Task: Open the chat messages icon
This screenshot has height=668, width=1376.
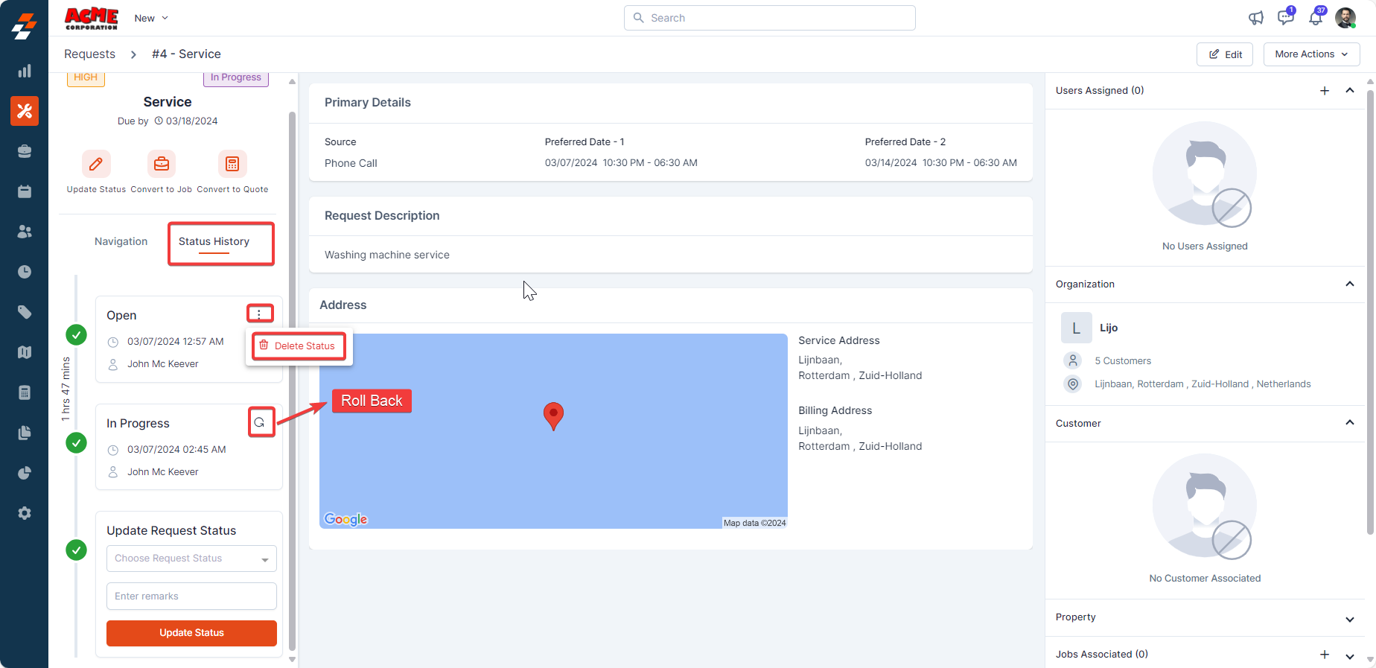Action: tap(1285, 18)
